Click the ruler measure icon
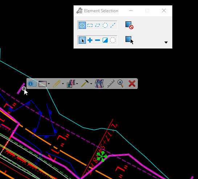 (110, 84)
